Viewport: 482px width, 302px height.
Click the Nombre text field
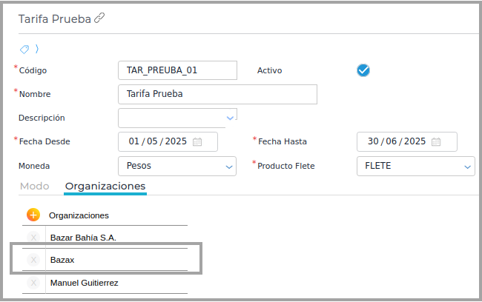217,94
